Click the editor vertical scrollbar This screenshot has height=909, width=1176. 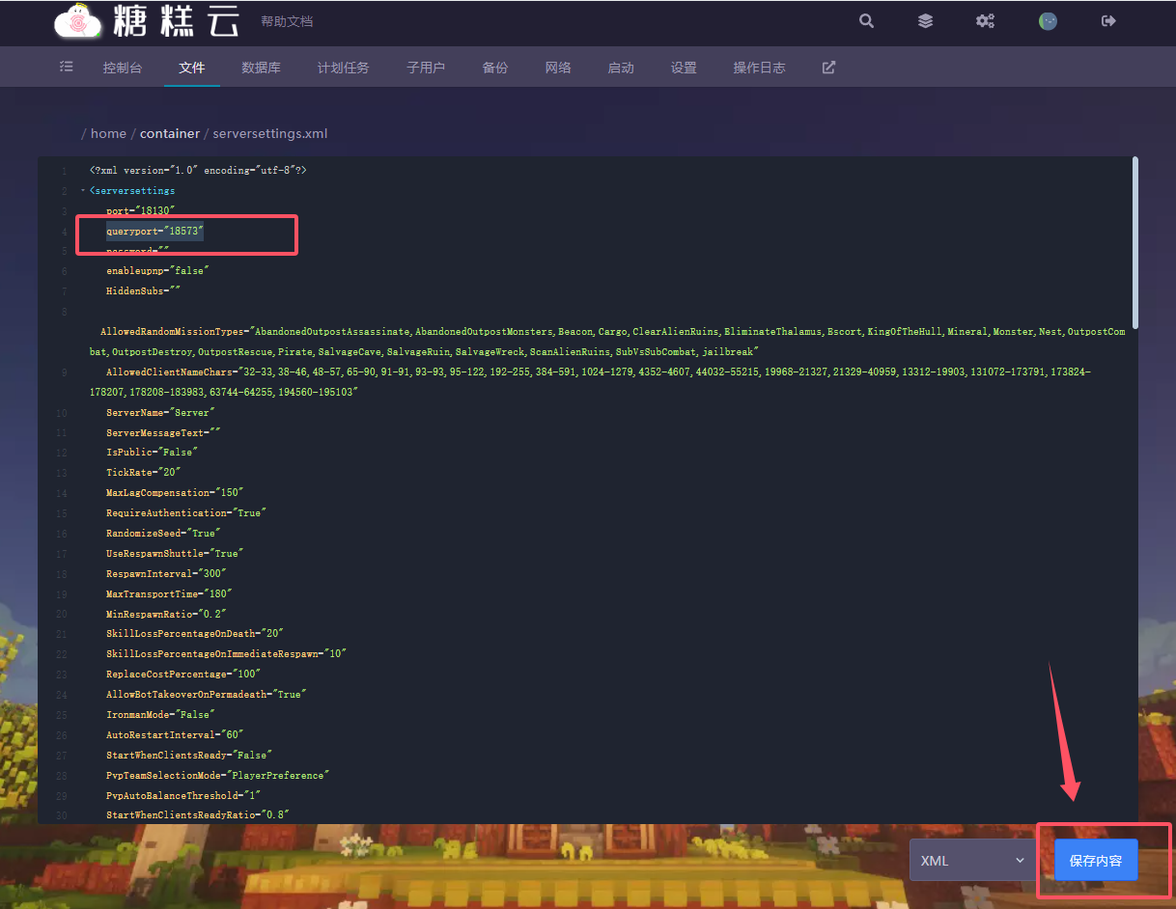1134,241
